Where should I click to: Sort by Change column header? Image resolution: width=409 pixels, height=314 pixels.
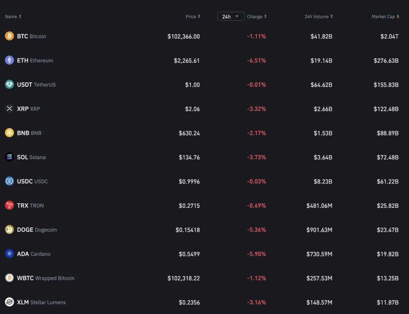[x=256, y=16]
